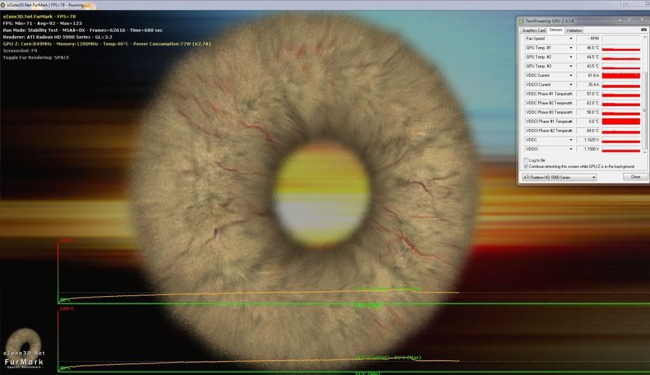The height and width of the screenshot is (375, 650).
Task: Click the FurMark title bar app icon
Action: tap(3, 5)
